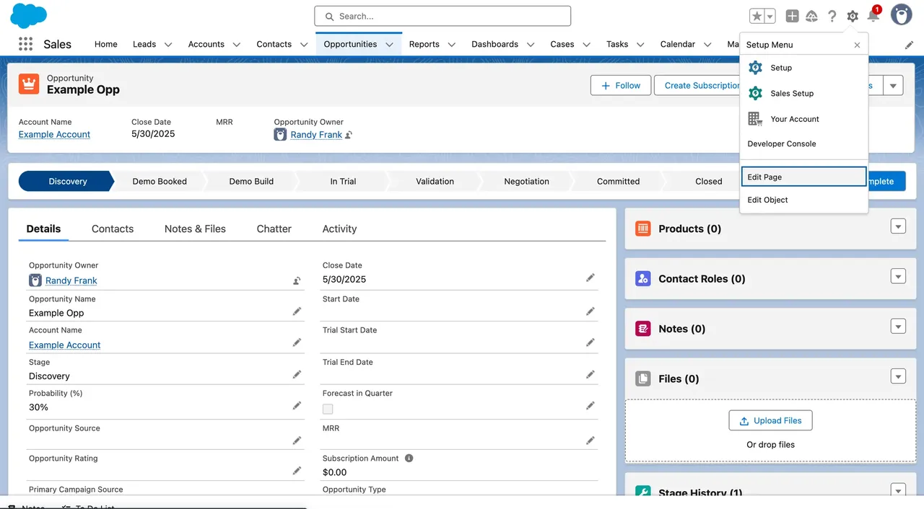This screenshot has width=924, height=509.
Task: Click the Opportunity crown icon
Action: tap(29, 84)
